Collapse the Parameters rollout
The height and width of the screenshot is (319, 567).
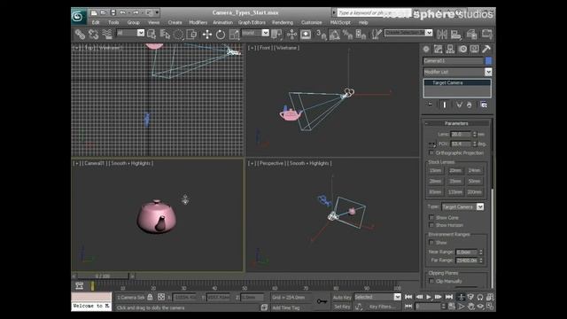[456, 123]
